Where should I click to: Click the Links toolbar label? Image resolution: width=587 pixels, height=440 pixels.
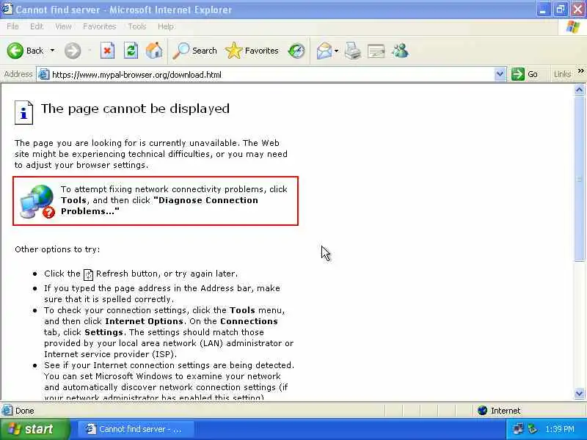coord(562,75)
